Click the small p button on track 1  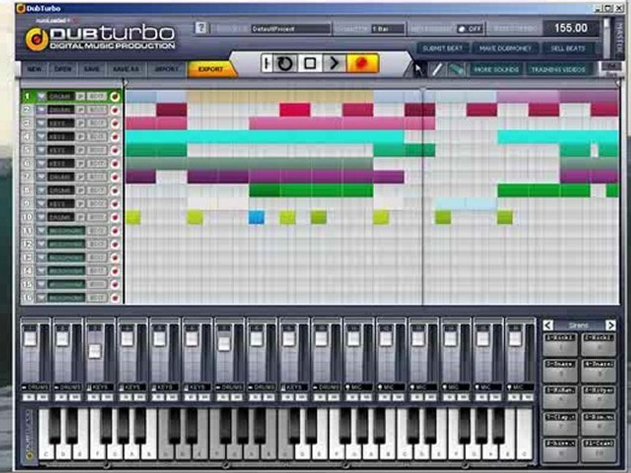[80, 97]
